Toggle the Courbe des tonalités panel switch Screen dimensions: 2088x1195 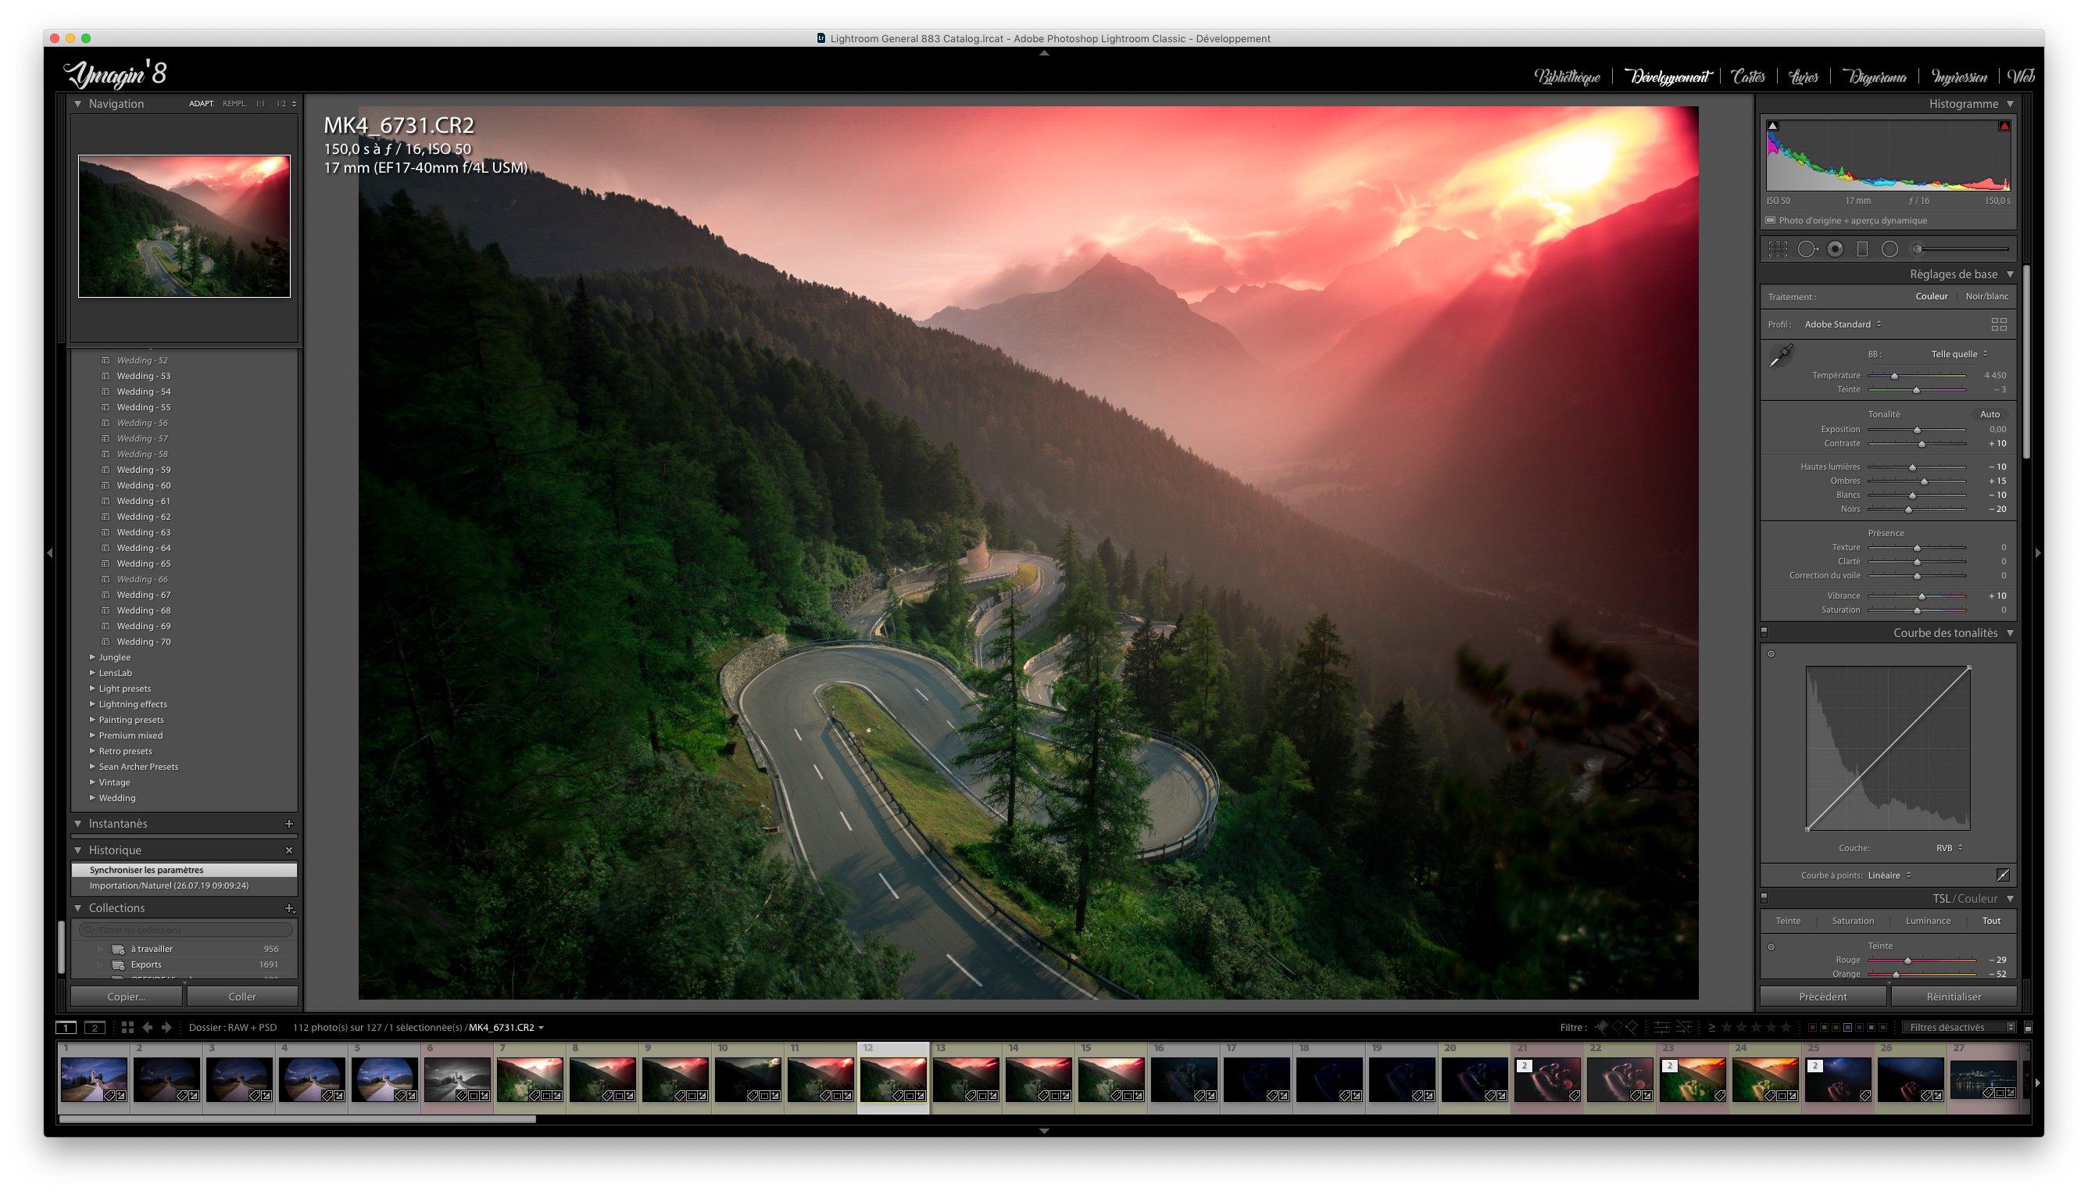1764,633
